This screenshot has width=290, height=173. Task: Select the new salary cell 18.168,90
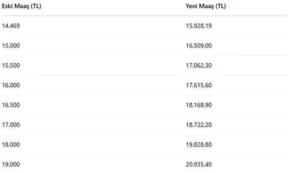tap(198, 105)
